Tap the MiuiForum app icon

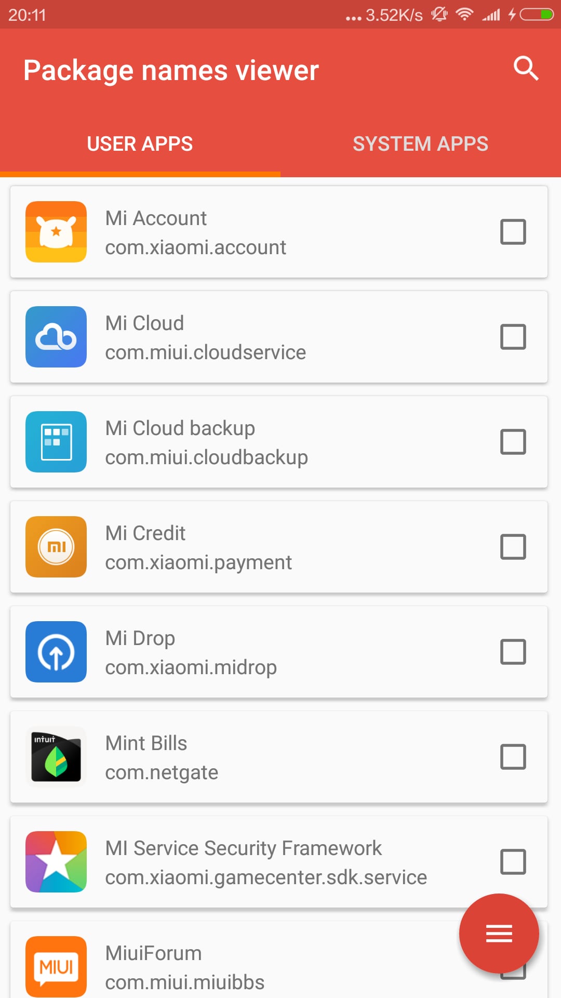(x=56, y=967)
